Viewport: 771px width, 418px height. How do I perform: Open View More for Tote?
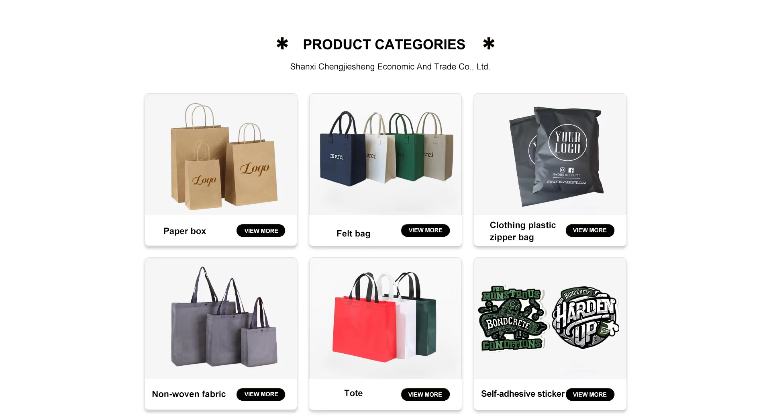coord(425,395)
